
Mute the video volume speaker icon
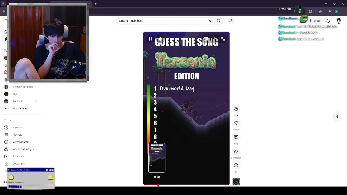click(x=160, y=39)
